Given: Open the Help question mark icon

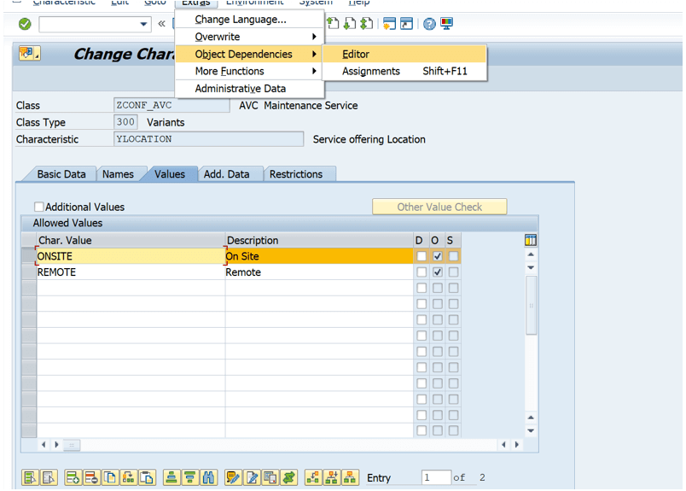Looking at the screenshot, I should (429, 24).
